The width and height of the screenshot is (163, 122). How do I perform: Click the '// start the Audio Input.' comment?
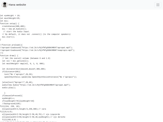16,32
